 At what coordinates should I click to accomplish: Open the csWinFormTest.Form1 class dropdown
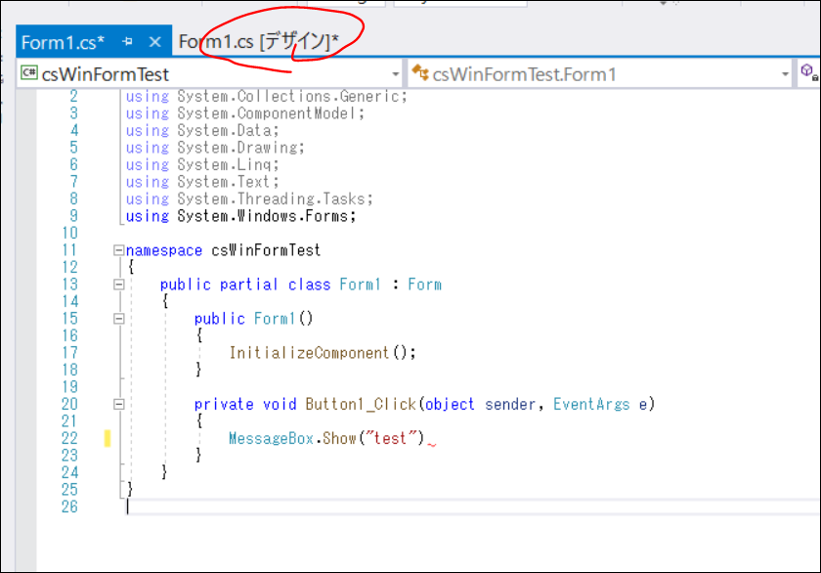point(785,74)
